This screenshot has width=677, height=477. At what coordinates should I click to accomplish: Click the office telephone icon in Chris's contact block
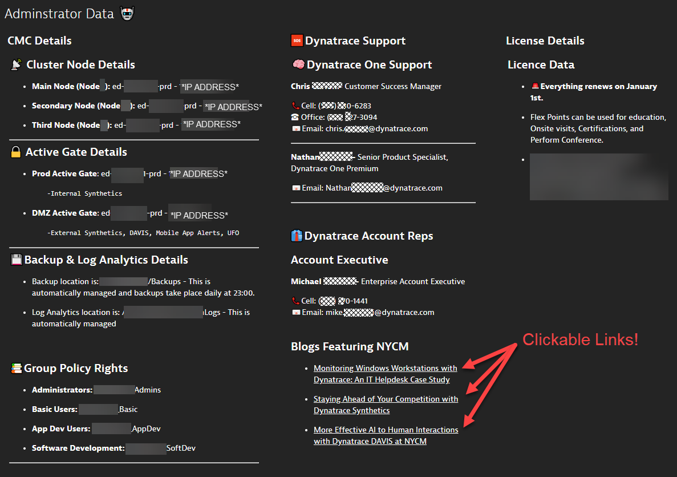(x=295, y=117)
